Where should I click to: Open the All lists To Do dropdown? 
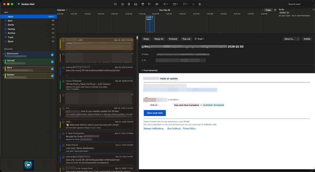coord(284,13)
